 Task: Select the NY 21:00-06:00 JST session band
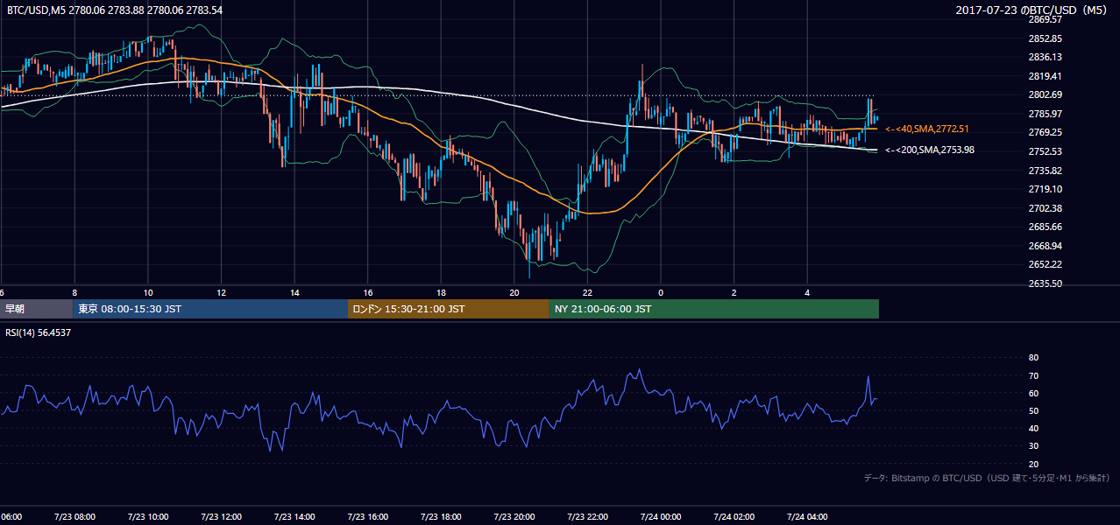(714, 309)
